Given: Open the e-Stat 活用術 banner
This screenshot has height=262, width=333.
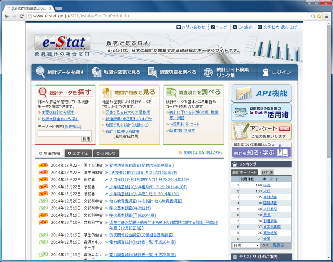Looking at the screenshot, I should [x=261, y=113].
